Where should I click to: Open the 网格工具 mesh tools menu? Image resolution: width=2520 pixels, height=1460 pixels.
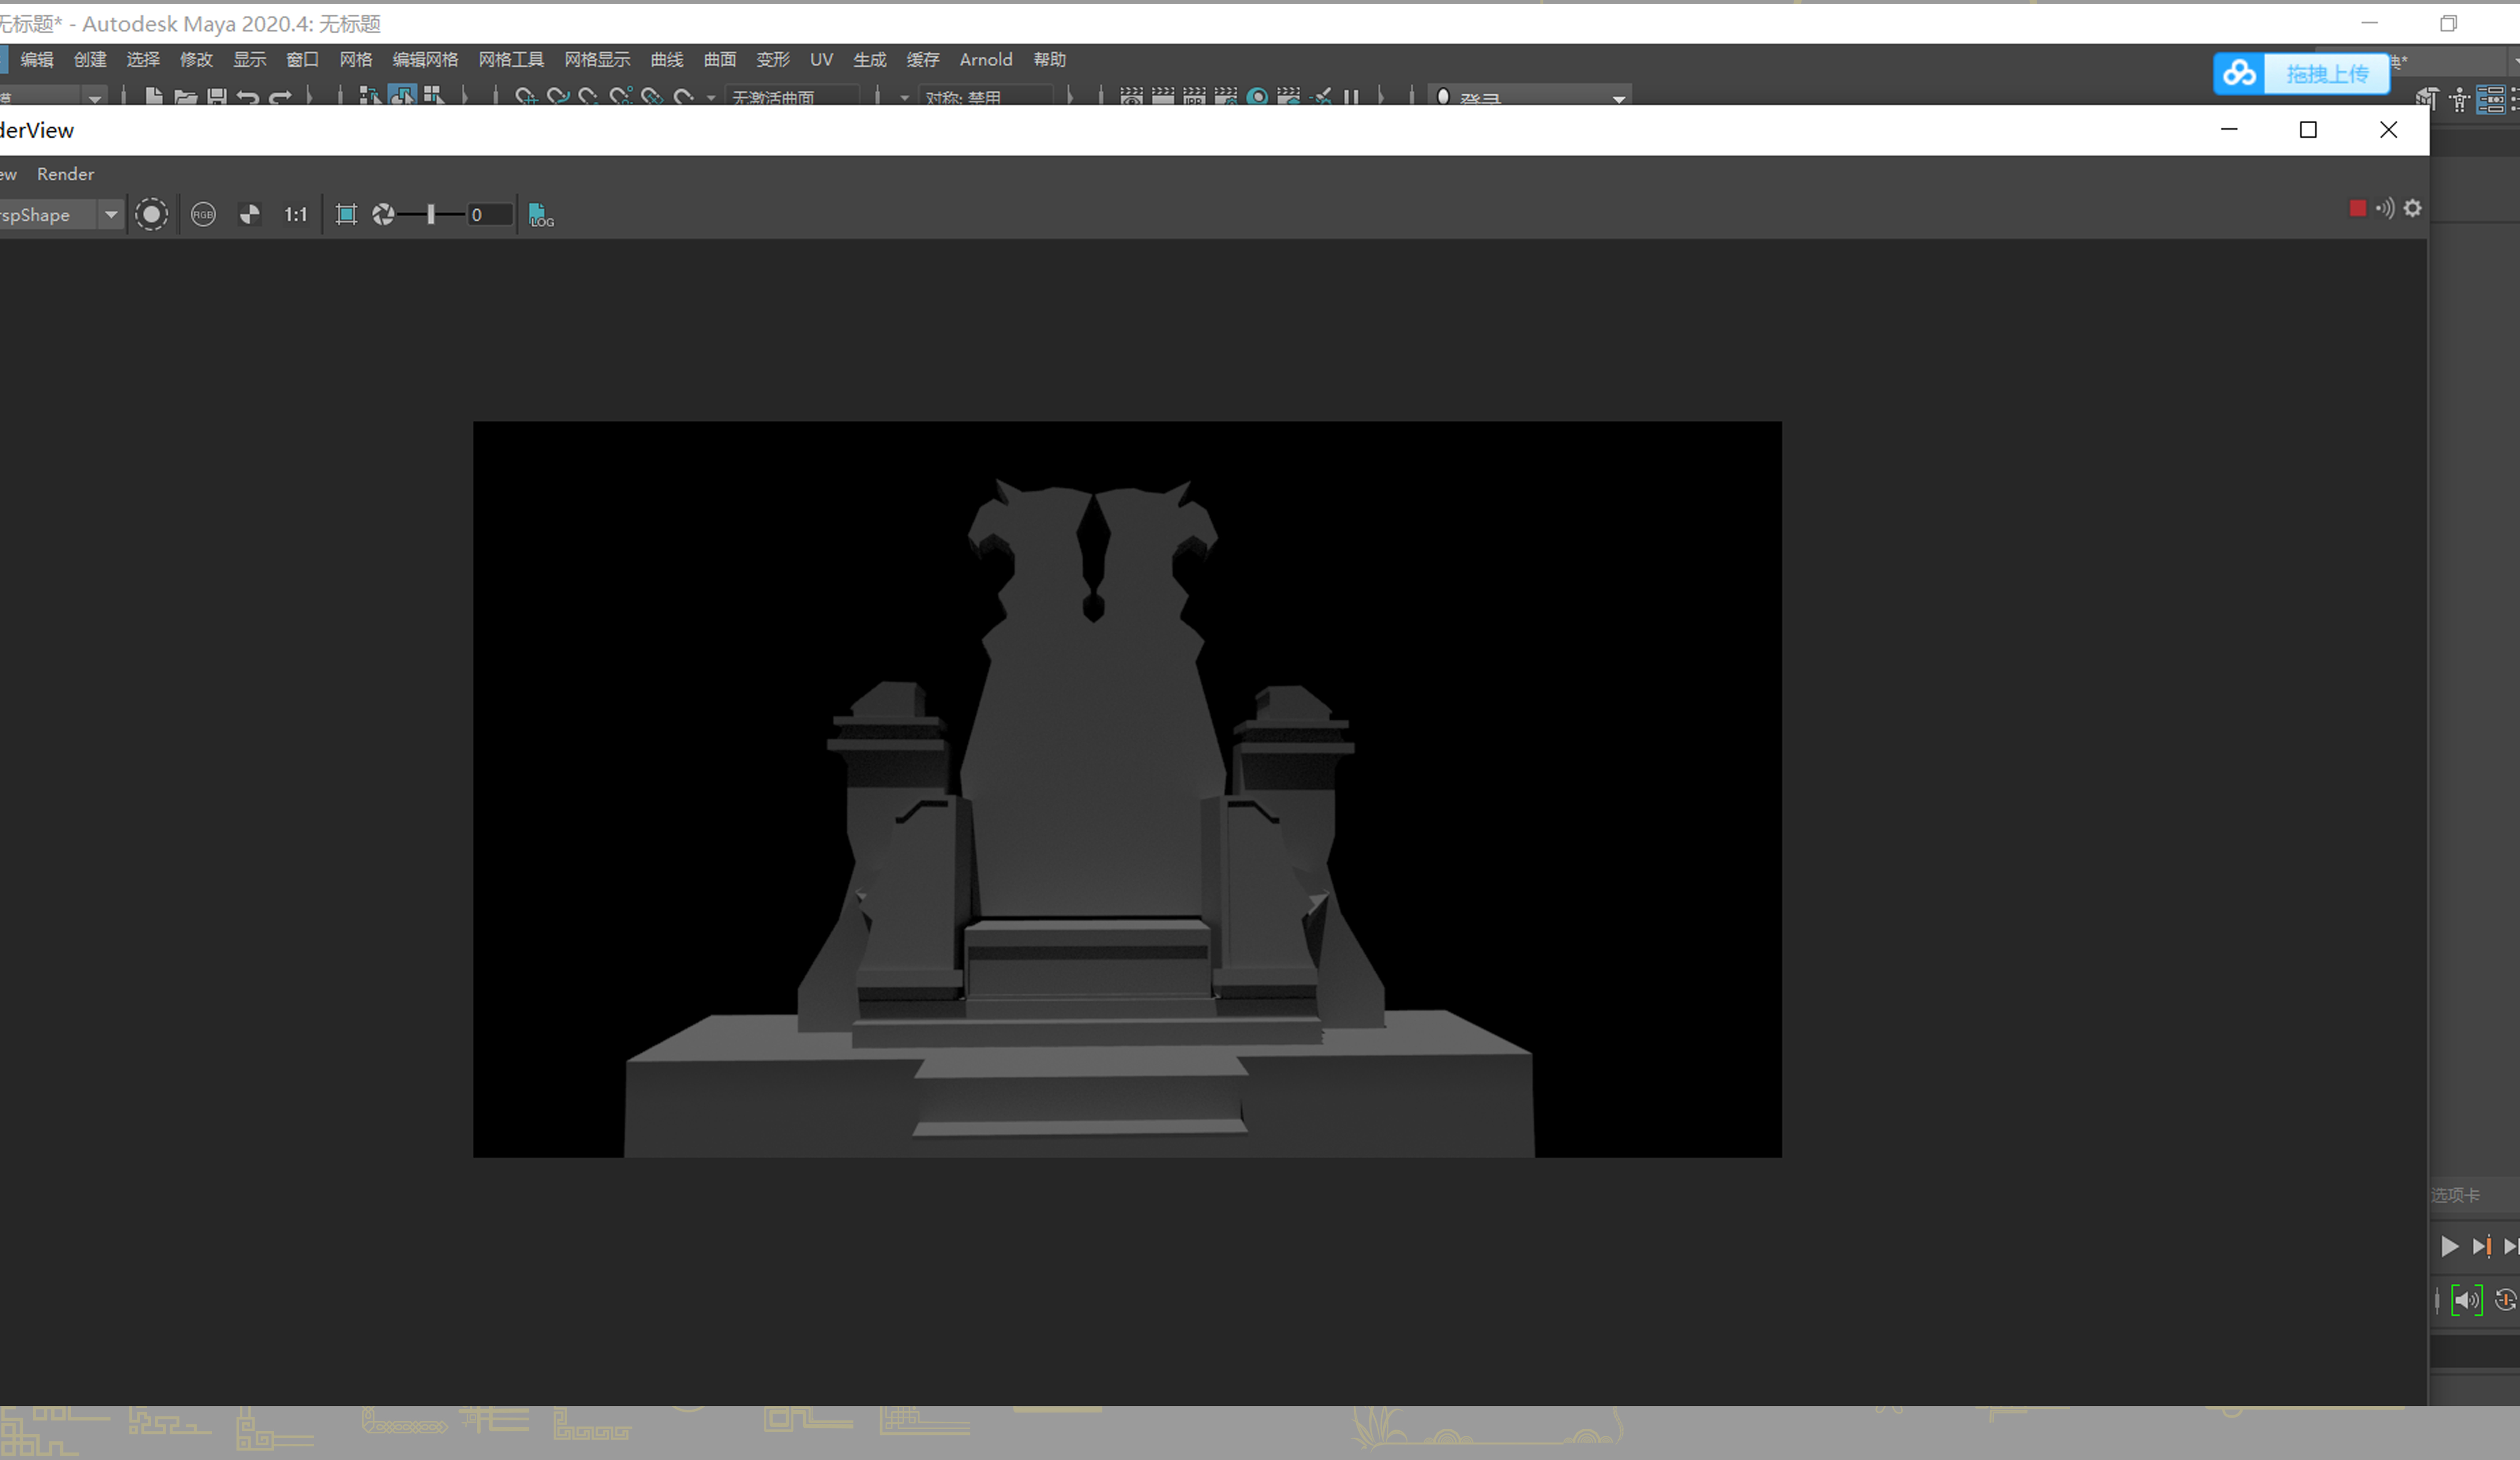pos(511,60)
